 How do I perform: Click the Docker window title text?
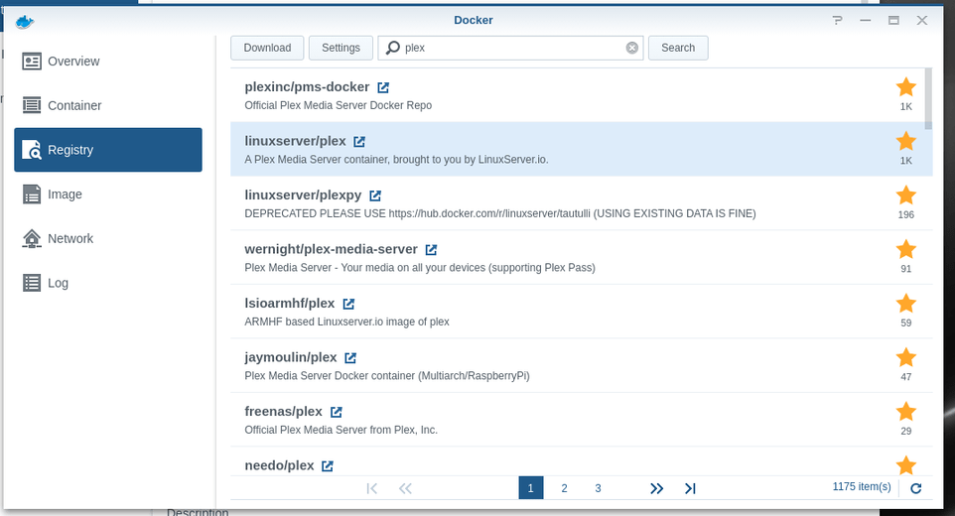[x=474, y=20]
